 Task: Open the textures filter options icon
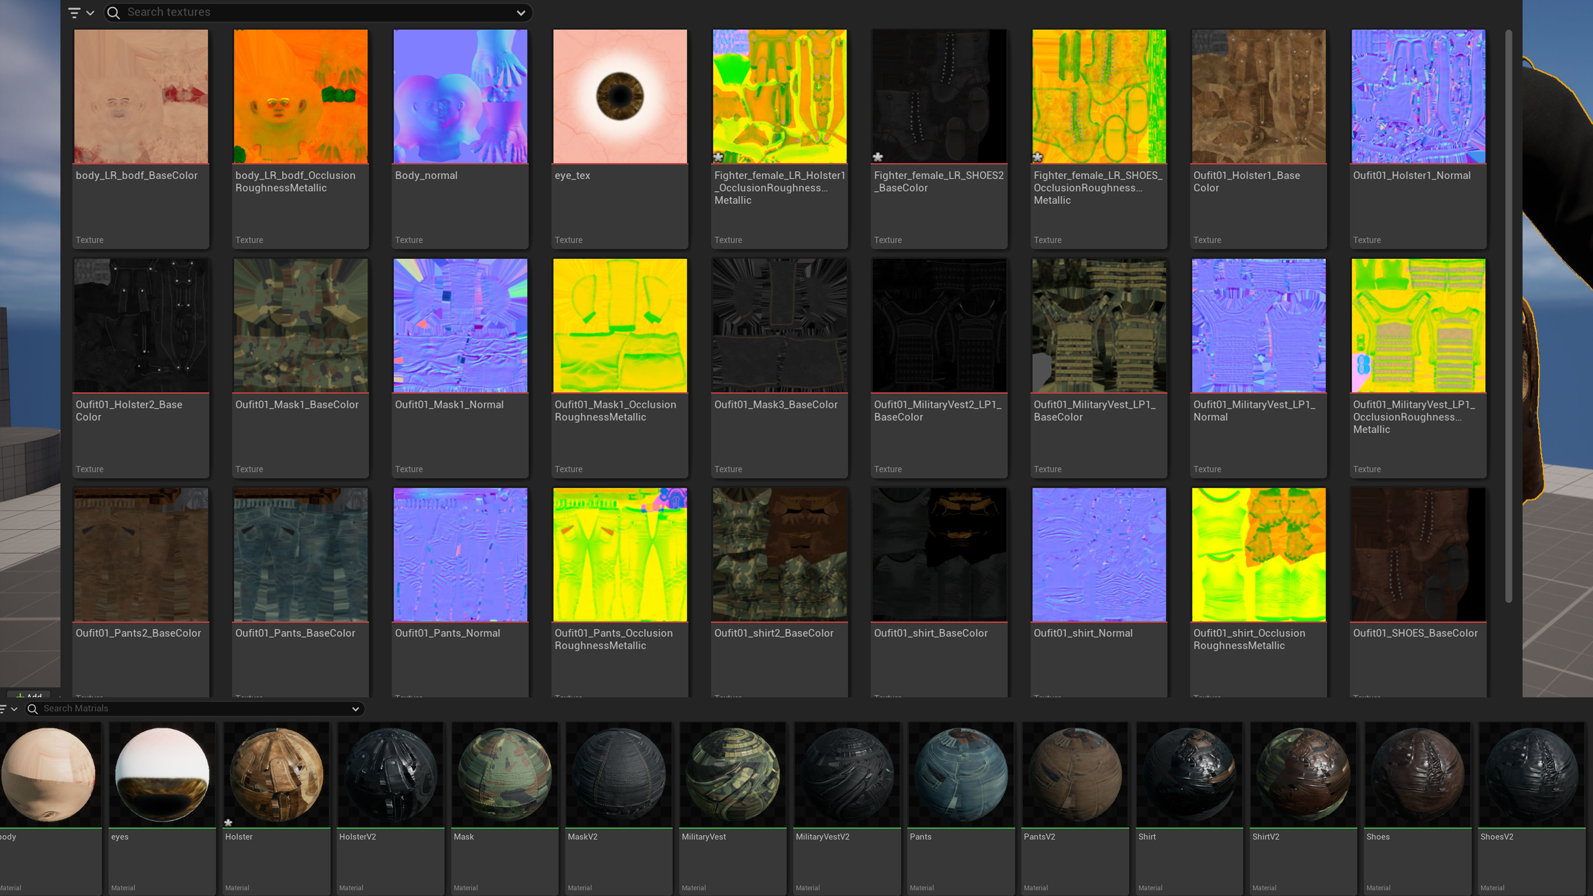pyautogui.click(x=73, y=12)
